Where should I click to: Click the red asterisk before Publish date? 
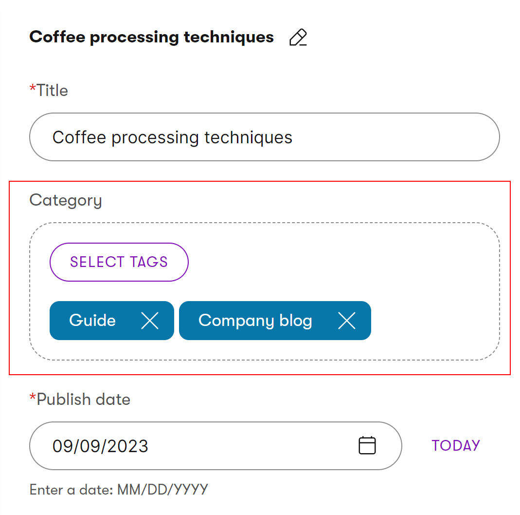tap(33, 398)
